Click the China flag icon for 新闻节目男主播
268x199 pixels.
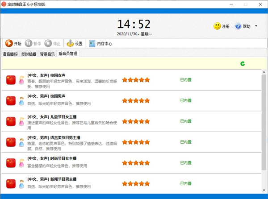[11, 184]
